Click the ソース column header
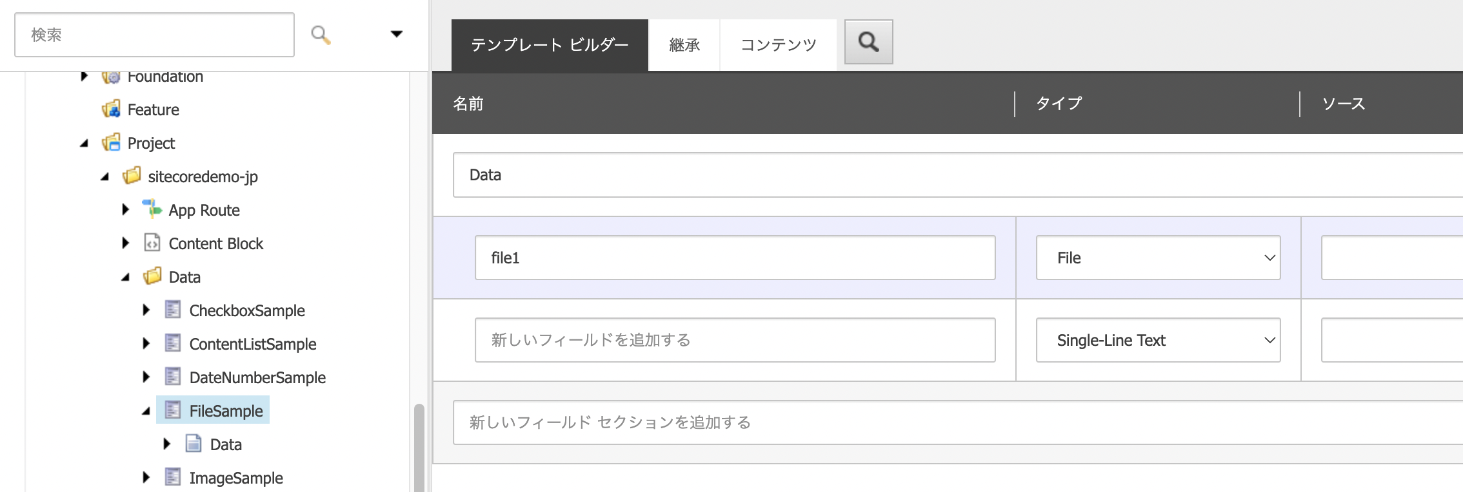The width and height of the screenshot is (1463, 492). pos(1344,104)
